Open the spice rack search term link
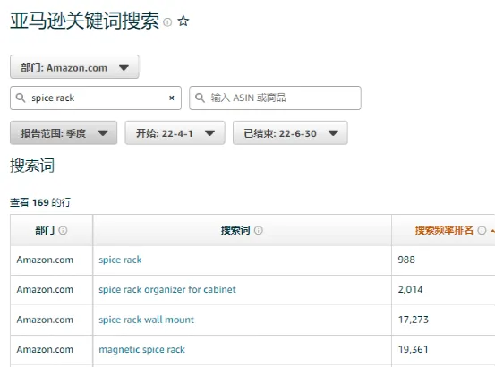The height and width of the screenshot is (367, 495). pos(120,260)
